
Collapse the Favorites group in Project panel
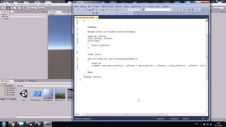pyautogui.click(x=1, y=86)
